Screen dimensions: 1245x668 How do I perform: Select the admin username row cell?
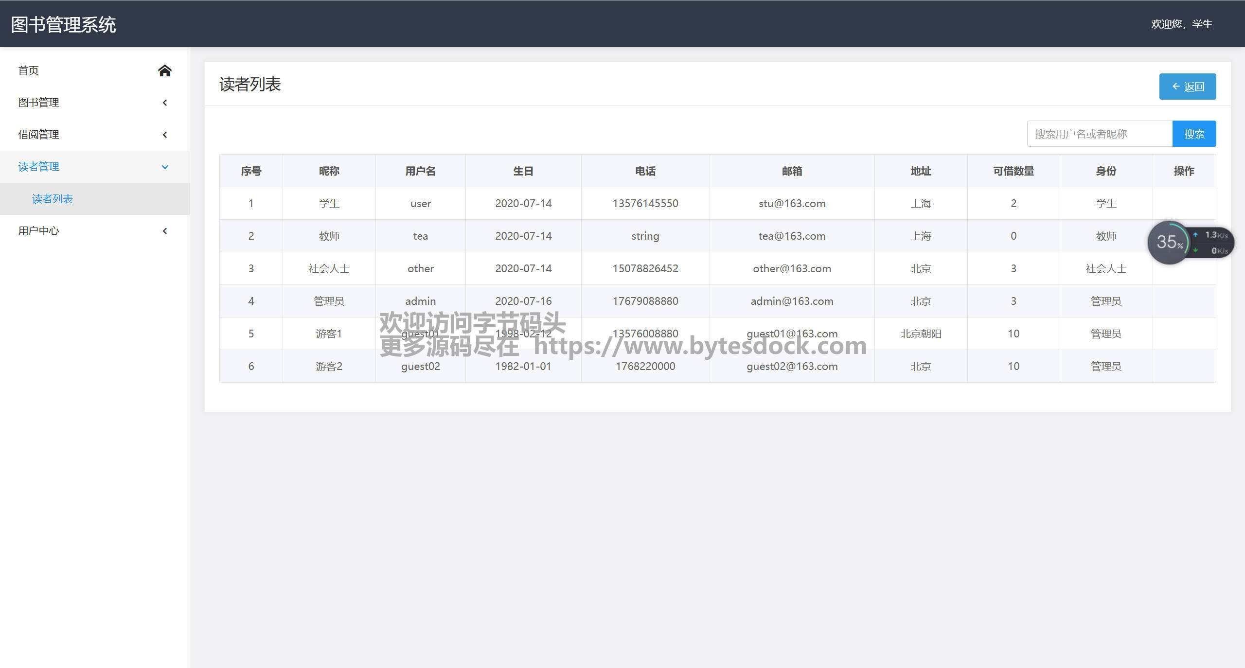420,301
